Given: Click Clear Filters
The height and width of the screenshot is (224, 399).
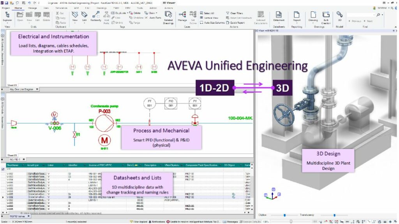Looking at the screenshot, I should pyautogui.click(x=234, y=13).
